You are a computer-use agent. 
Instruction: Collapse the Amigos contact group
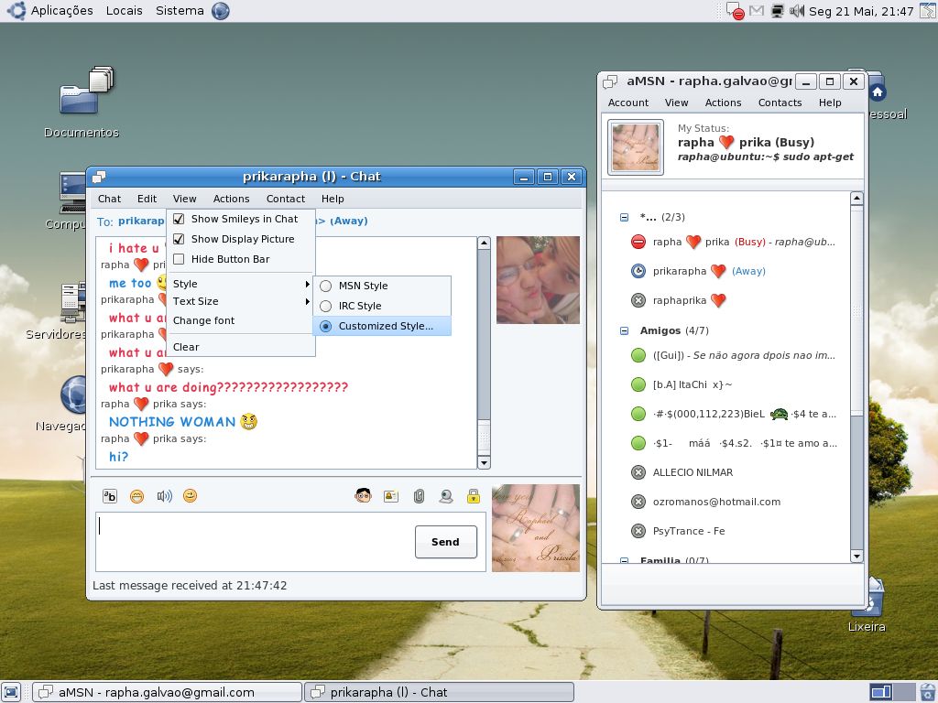(624, 330)
